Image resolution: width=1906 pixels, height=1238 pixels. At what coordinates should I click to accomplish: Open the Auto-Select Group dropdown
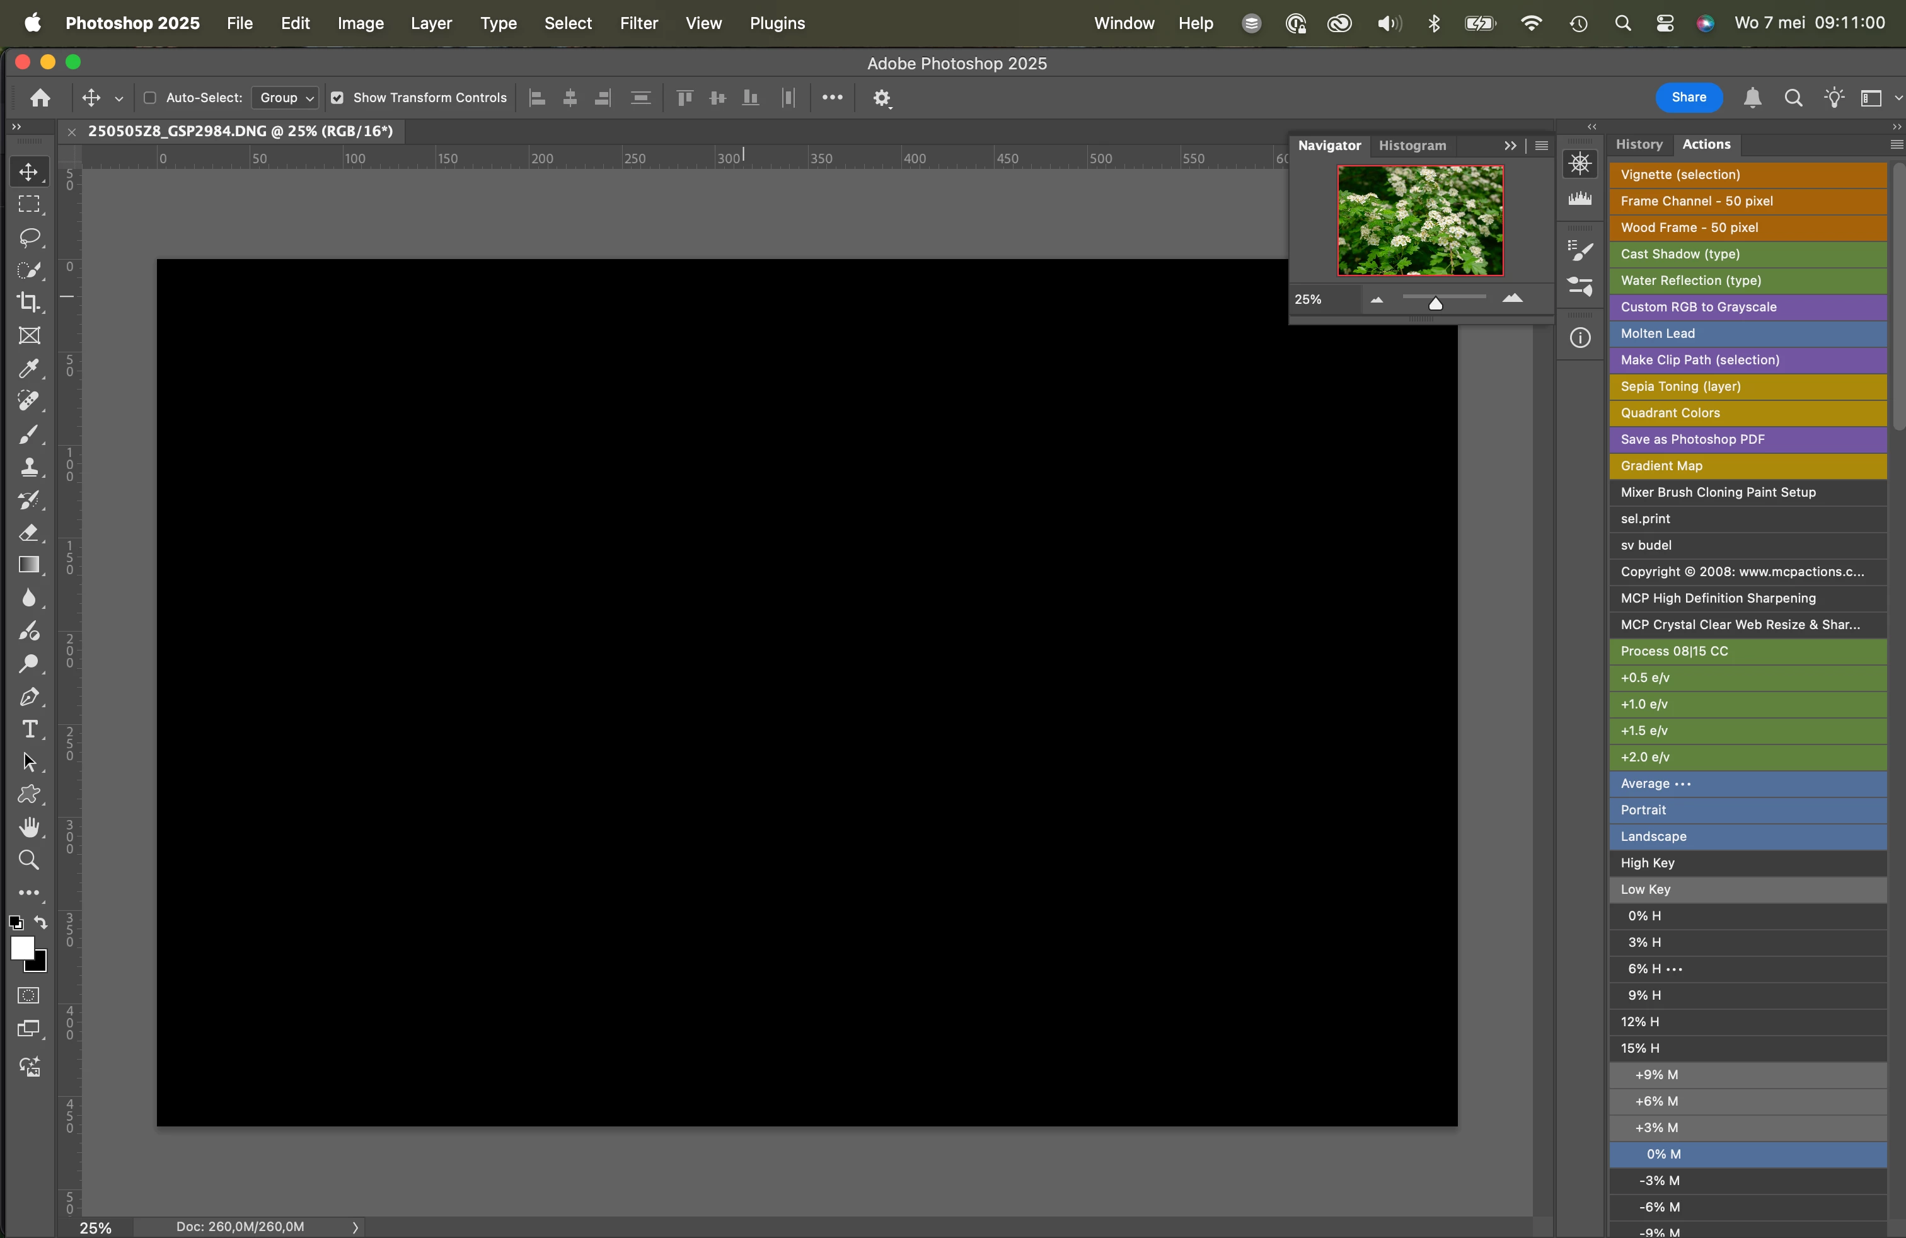(x=286, y=98)
